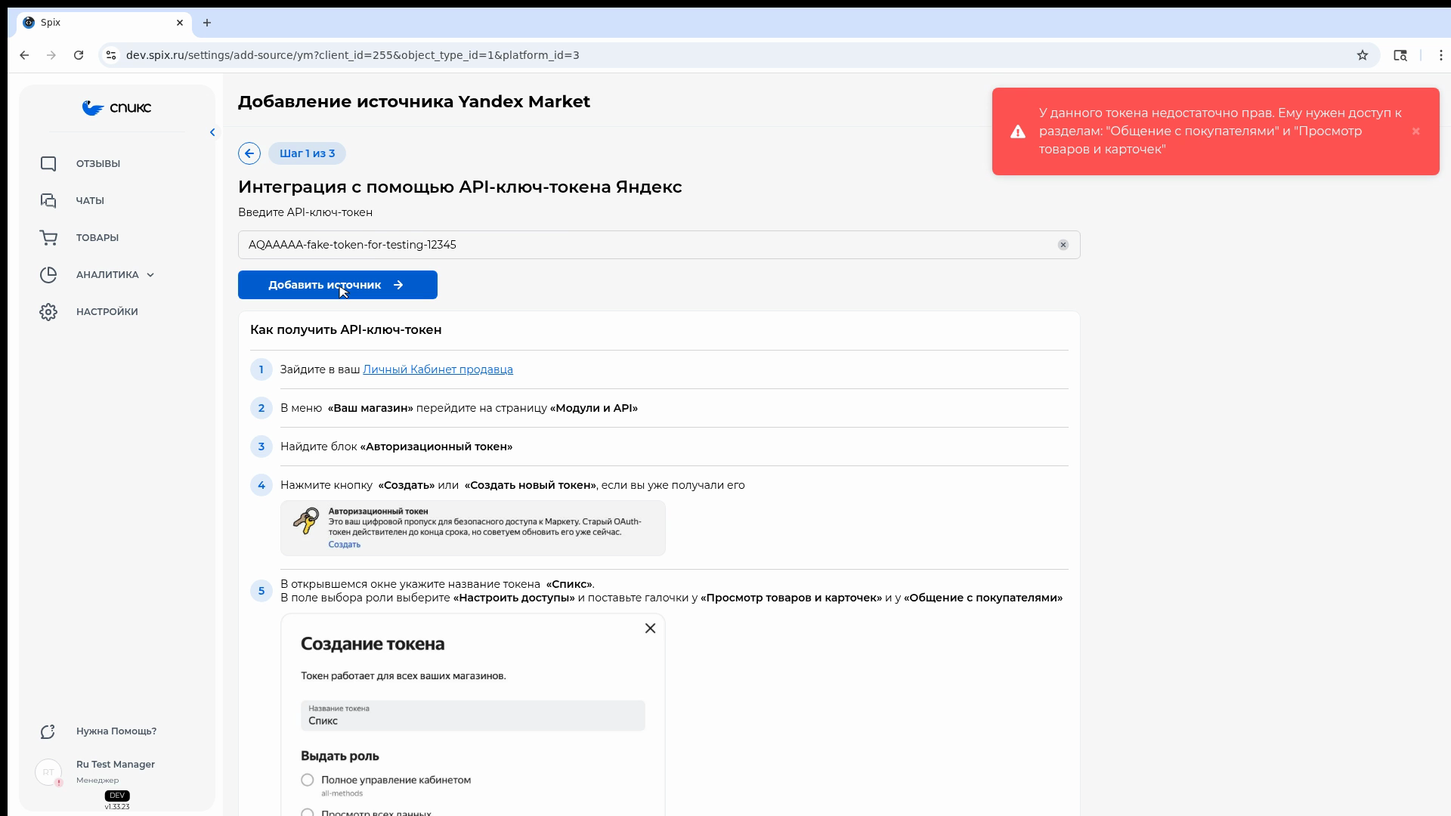This screenshot has height=816, width=1451.
Task: Click the Создание токена title in illustration
Action: [x=373, y=644]
